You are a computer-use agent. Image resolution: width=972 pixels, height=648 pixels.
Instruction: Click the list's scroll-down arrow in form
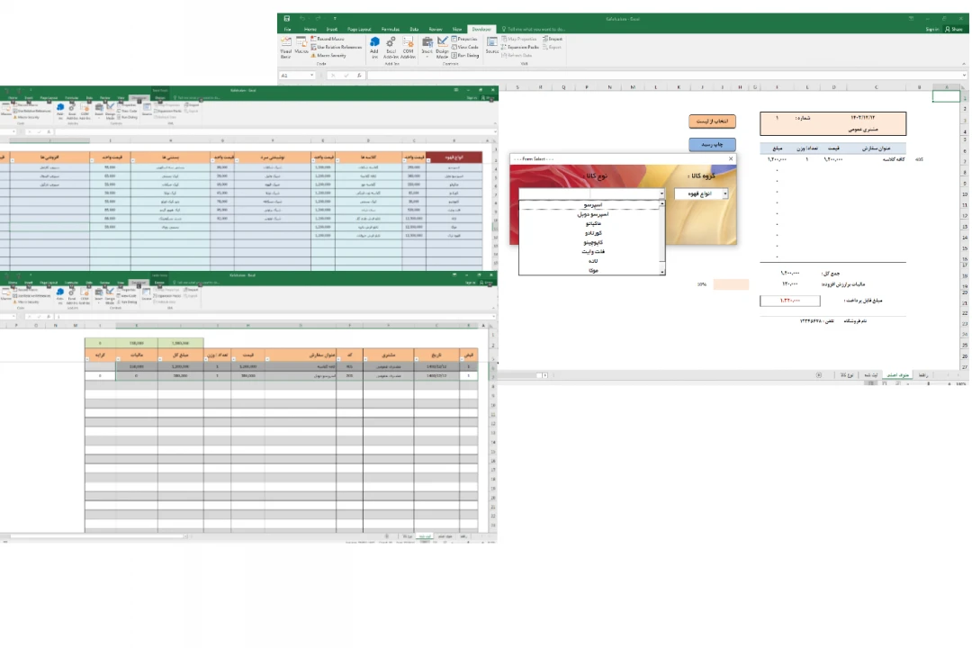pyautogui.click(x=662, y=271)
